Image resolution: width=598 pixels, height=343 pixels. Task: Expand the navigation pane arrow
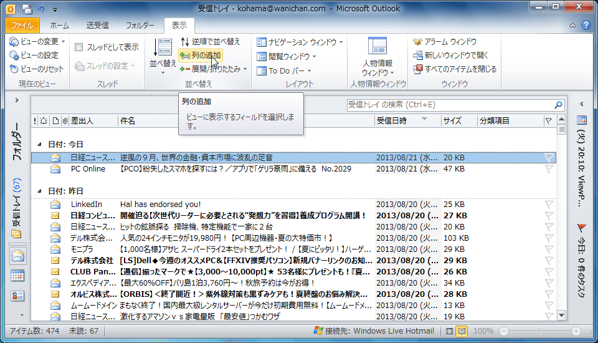click(17, 100)
